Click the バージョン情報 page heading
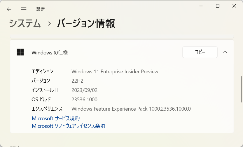The width and height of the screenshot is (243, 147). 86,24
